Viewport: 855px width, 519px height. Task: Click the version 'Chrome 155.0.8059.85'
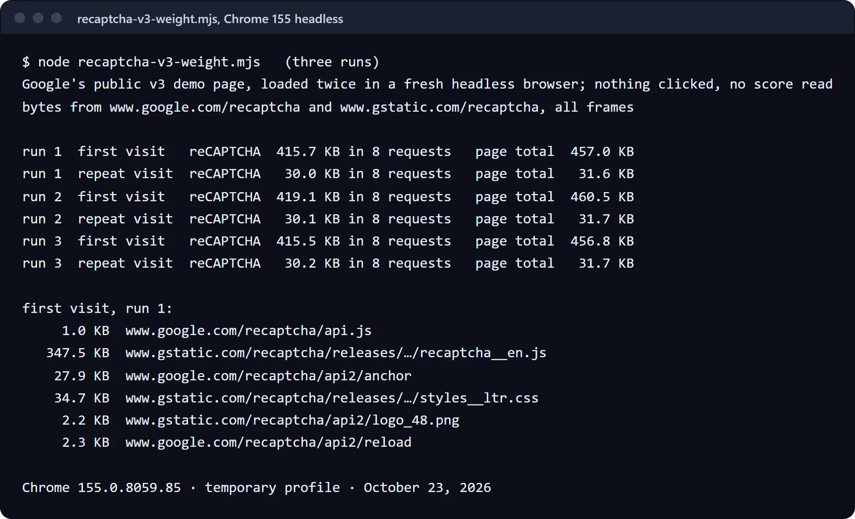click(102, 488)
